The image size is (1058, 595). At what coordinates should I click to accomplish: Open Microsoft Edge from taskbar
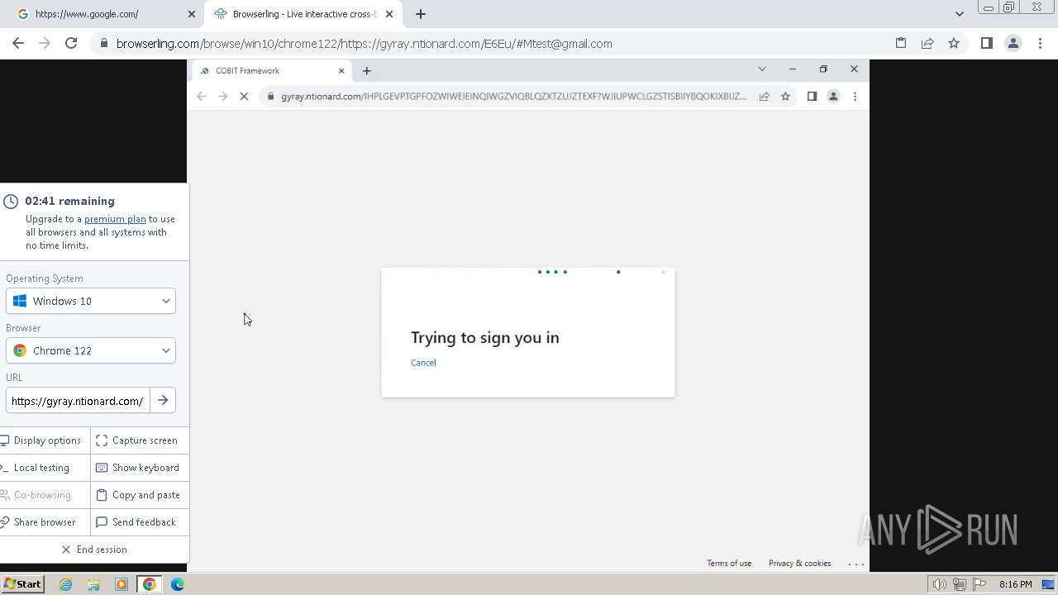(x=178, y=584)
